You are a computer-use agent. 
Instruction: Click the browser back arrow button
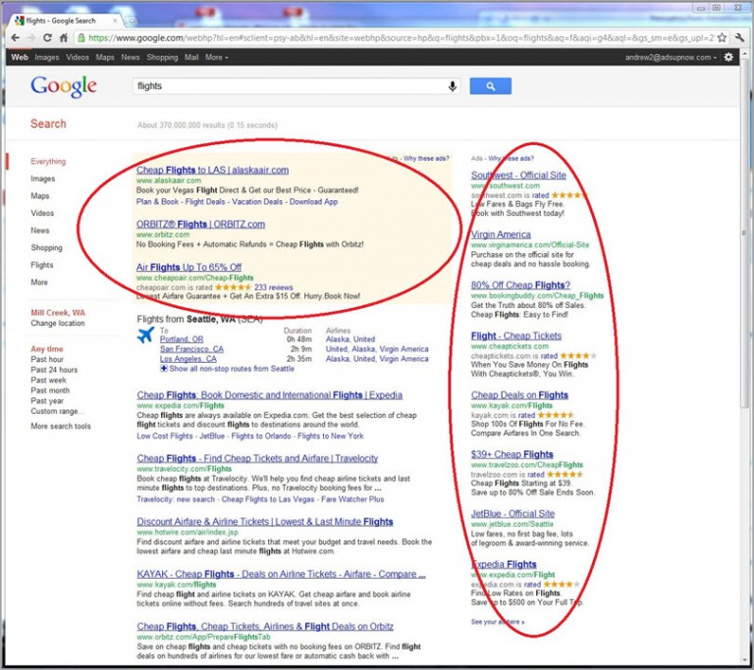16,37
